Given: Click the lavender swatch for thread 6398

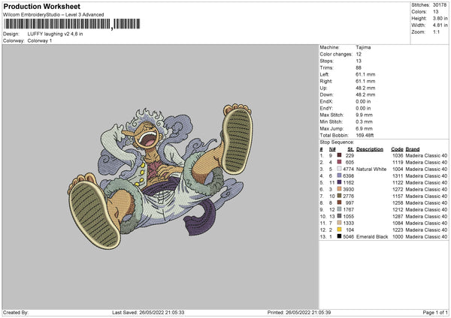Looking at the screenshot, I should click(x=339, y=175).
